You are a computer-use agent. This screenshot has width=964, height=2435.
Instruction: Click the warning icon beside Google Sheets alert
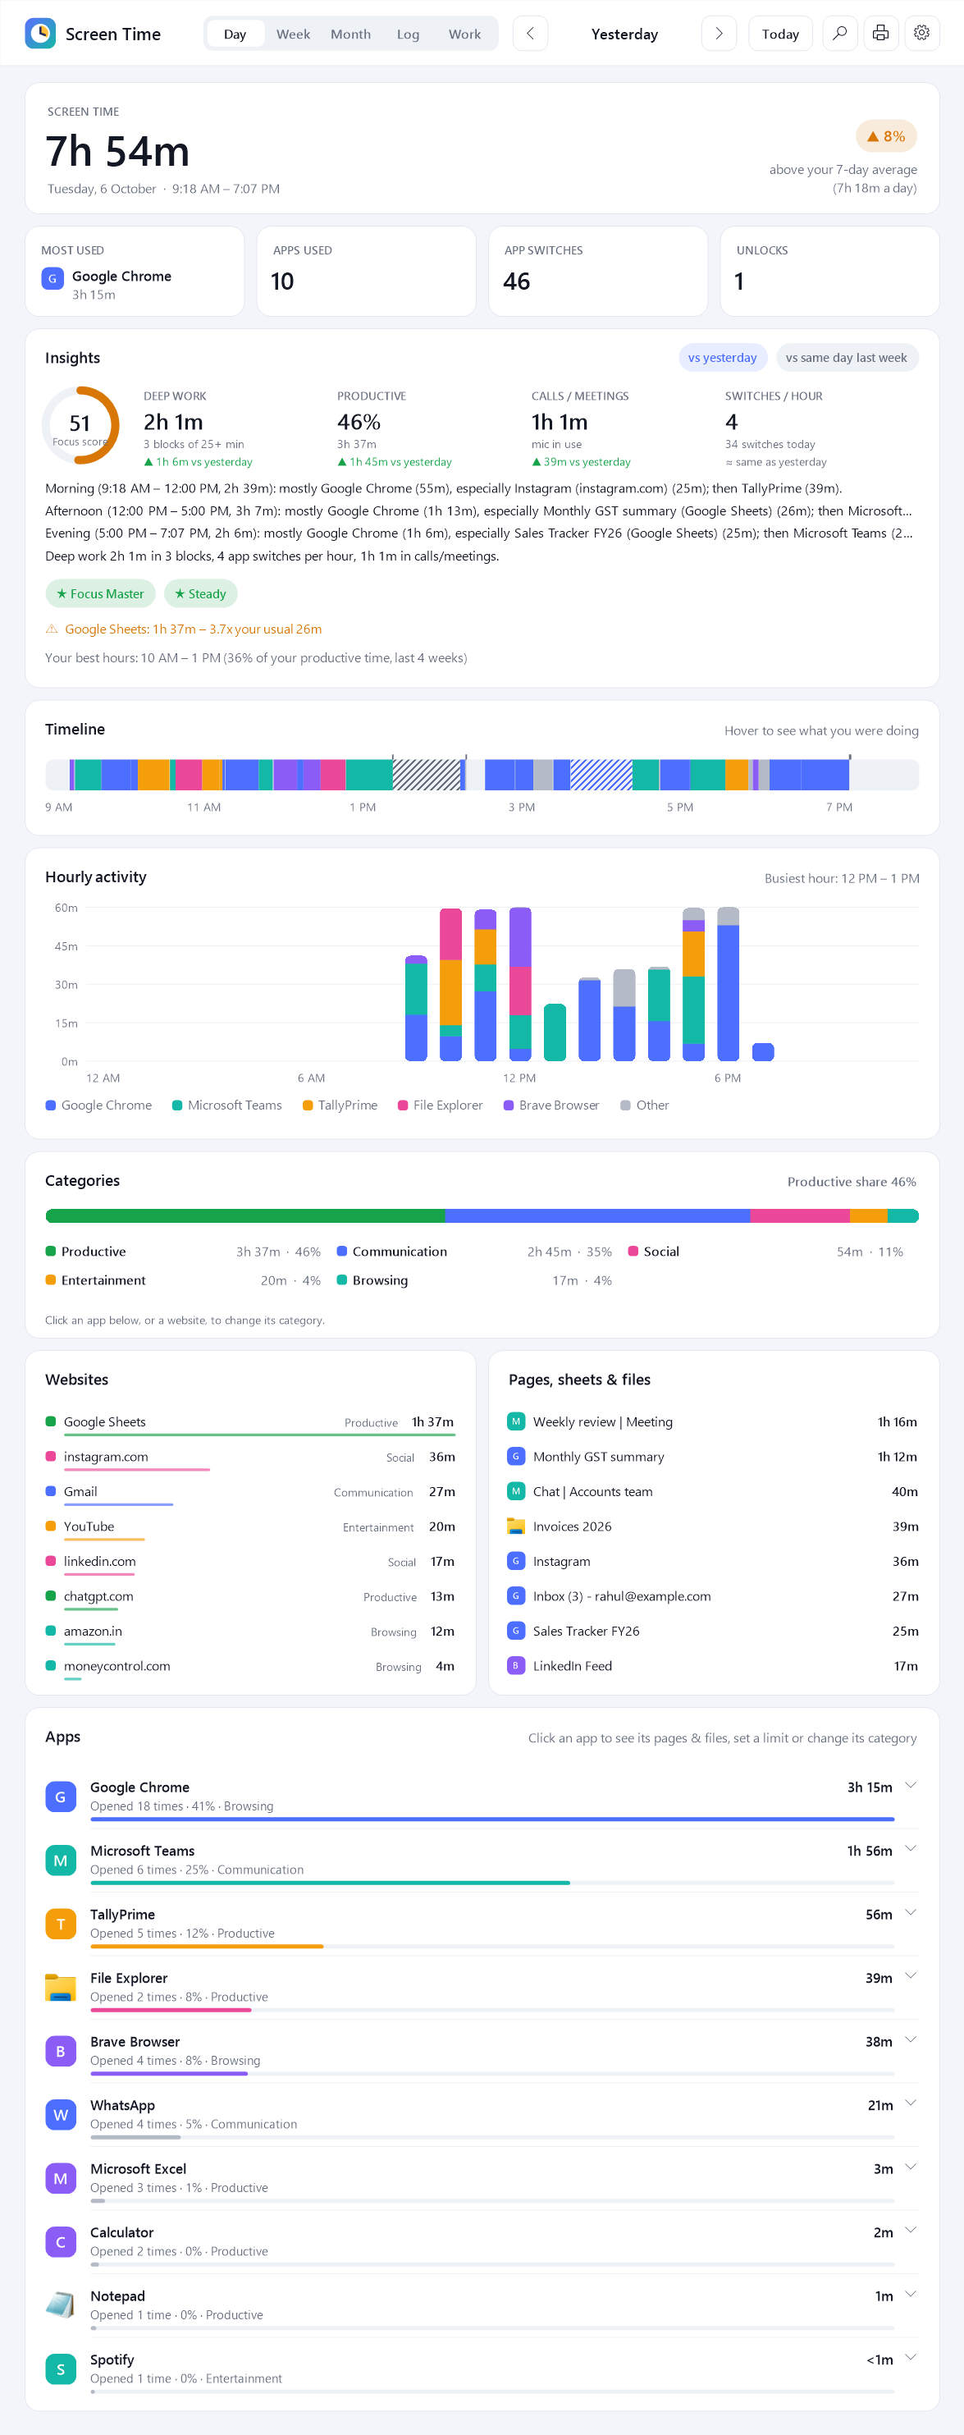tap(52, 629)
